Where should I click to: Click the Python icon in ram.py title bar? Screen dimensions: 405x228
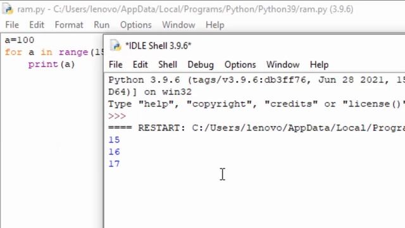point(8,9)
